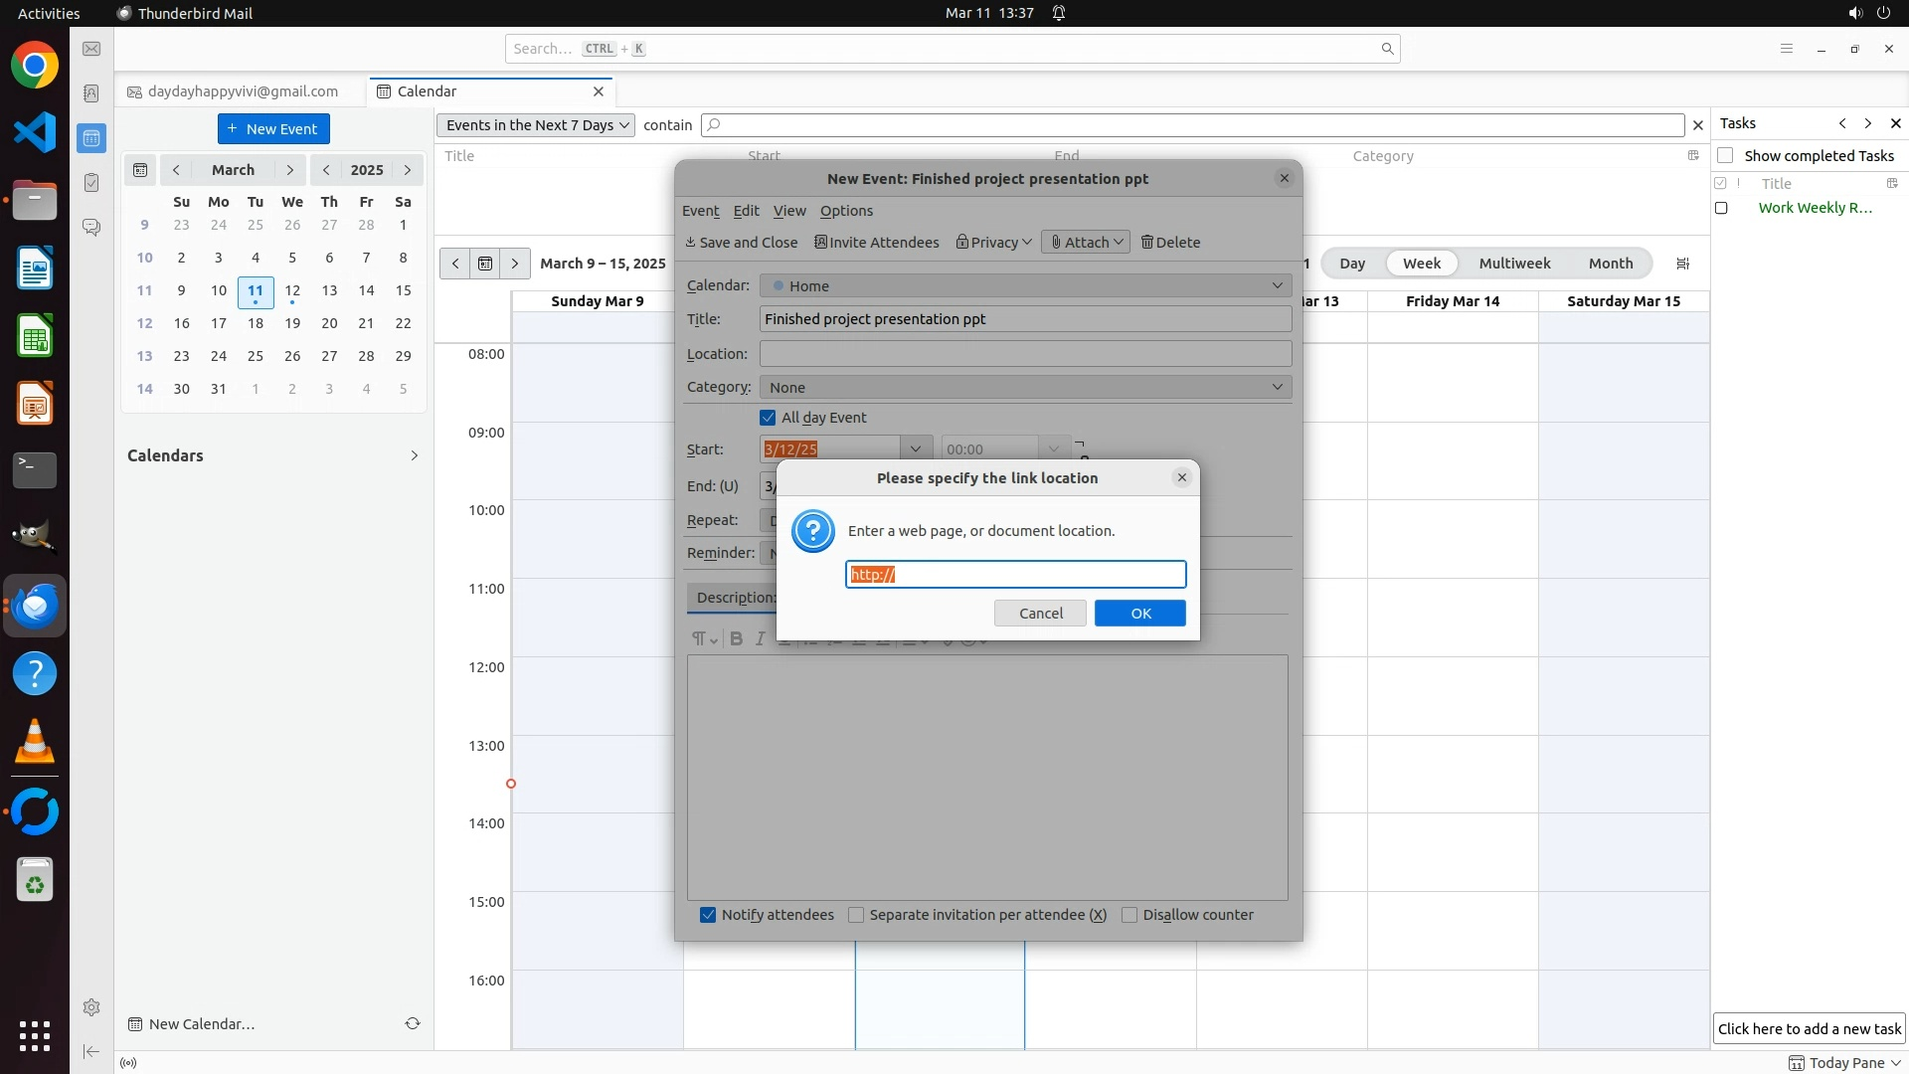1909x1074 pixels.
Task: Open the Chat sidebar icon
Action: 91,227
